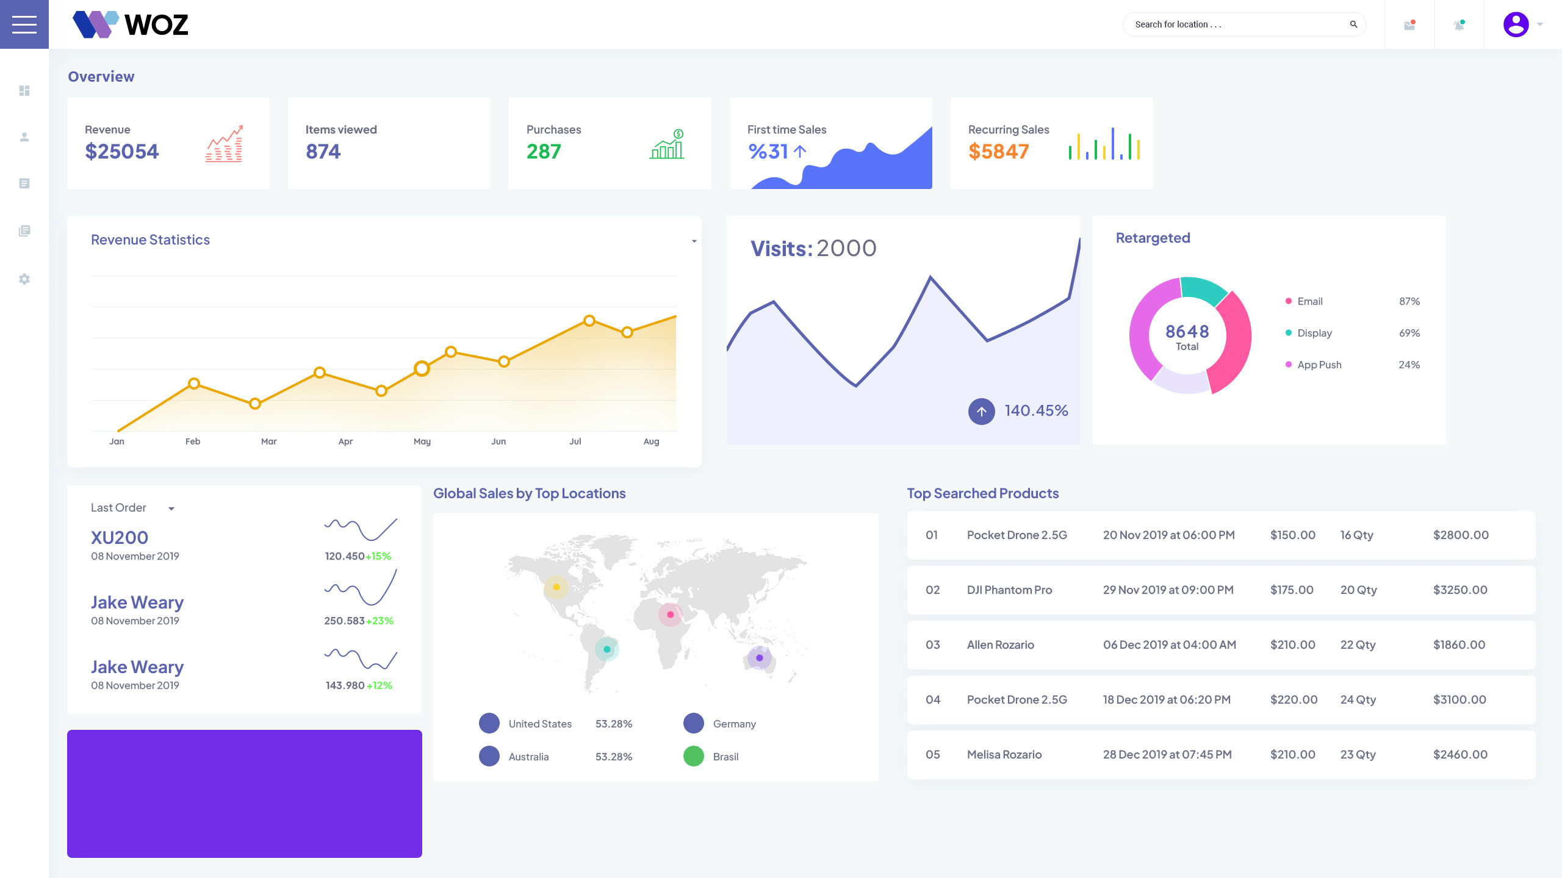Click the Revenue $25054 card
This screenshot has height=878, width=1562.
click(x=168, y=143)
